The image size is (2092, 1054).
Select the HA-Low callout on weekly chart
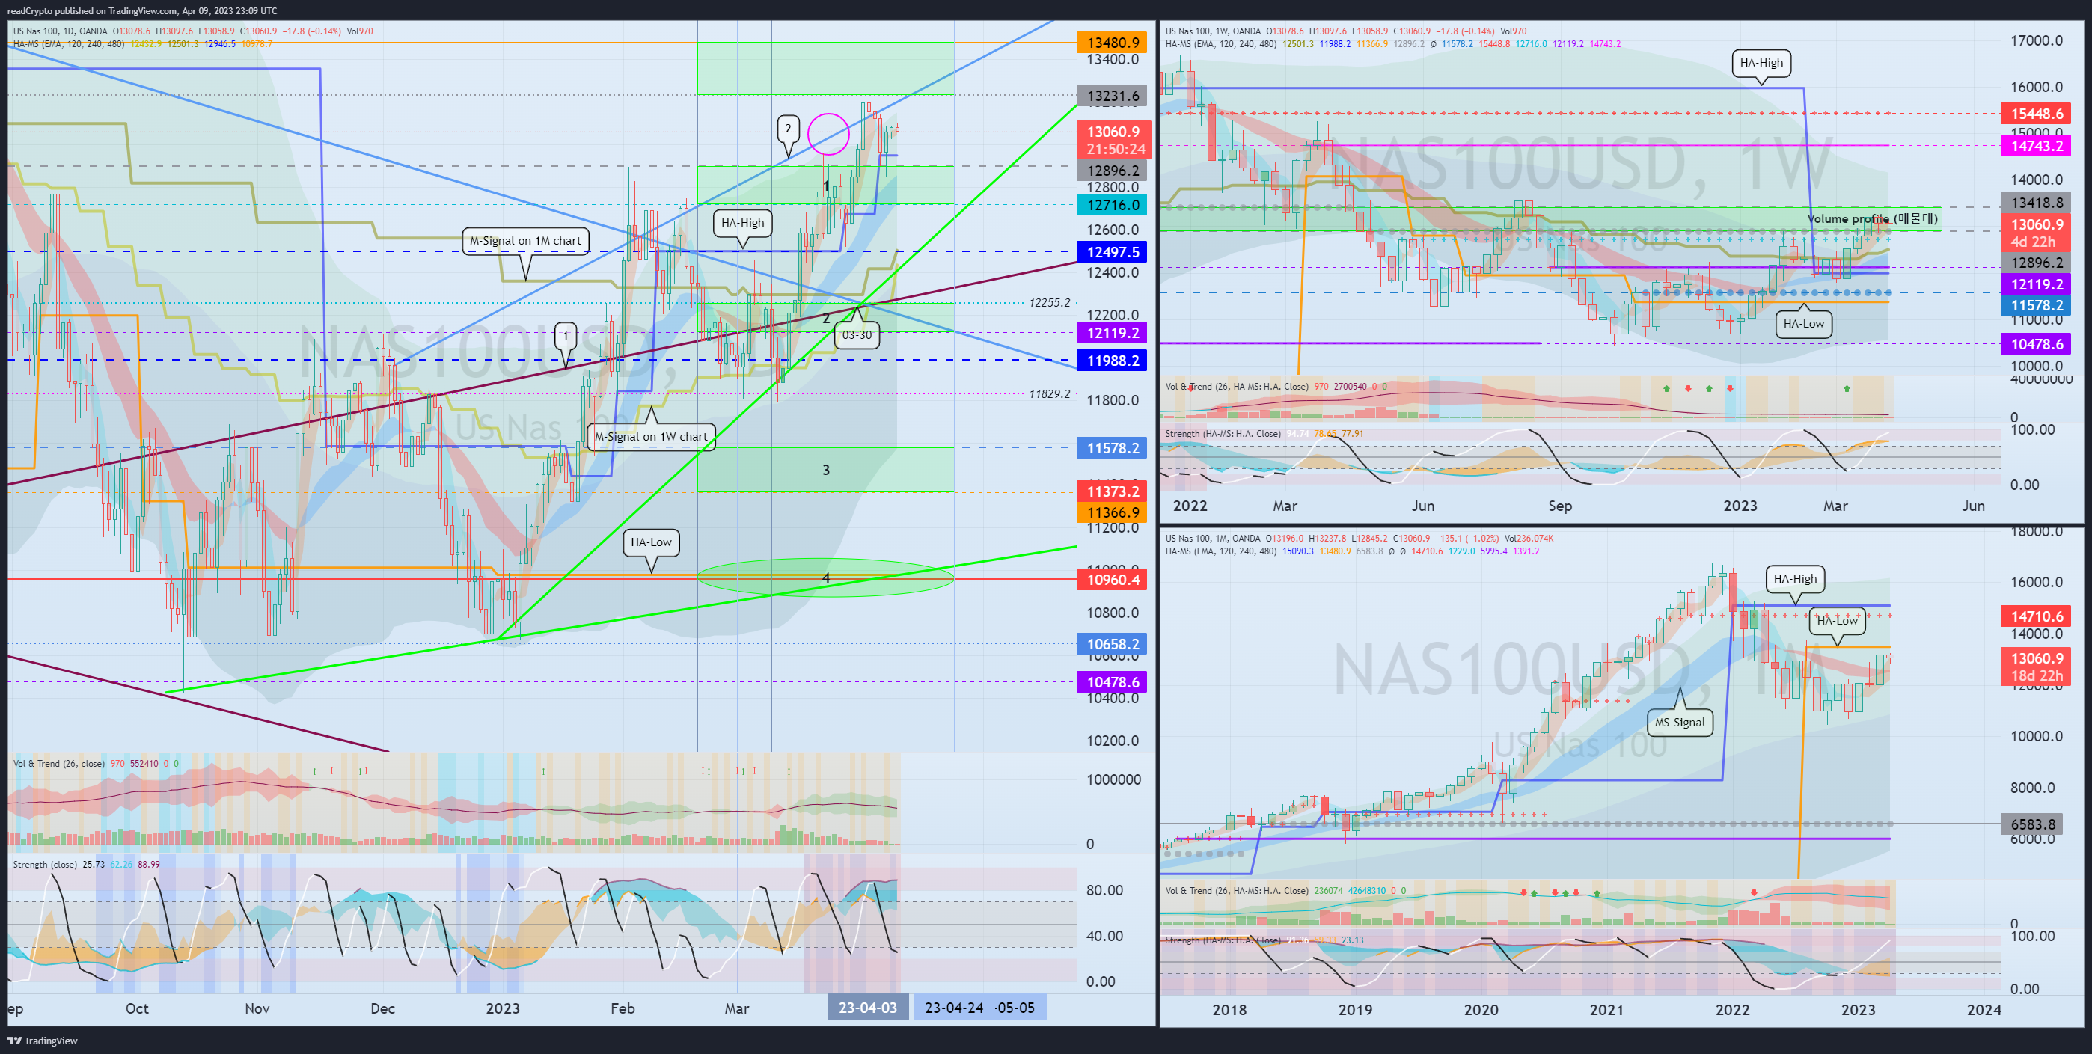(x=1804, y=324)
